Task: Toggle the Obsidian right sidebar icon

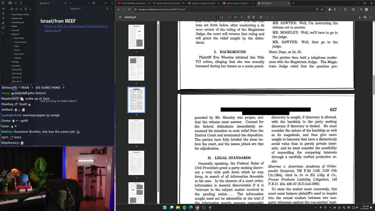Action: click(93, 3)
